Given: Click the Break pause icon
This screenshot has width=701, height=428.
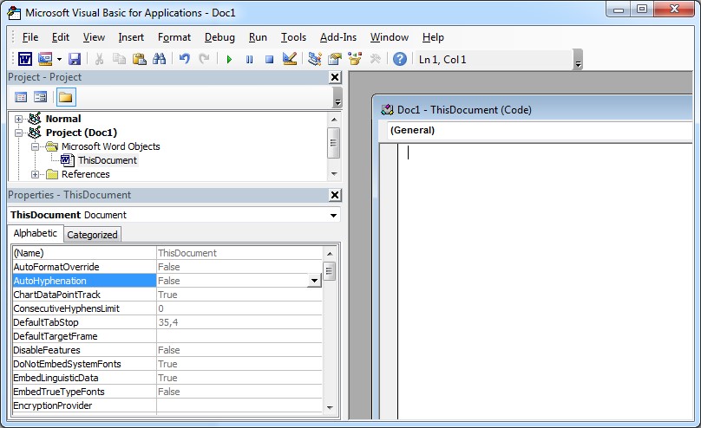Looking at the screenshot, I should coord(250,59).
